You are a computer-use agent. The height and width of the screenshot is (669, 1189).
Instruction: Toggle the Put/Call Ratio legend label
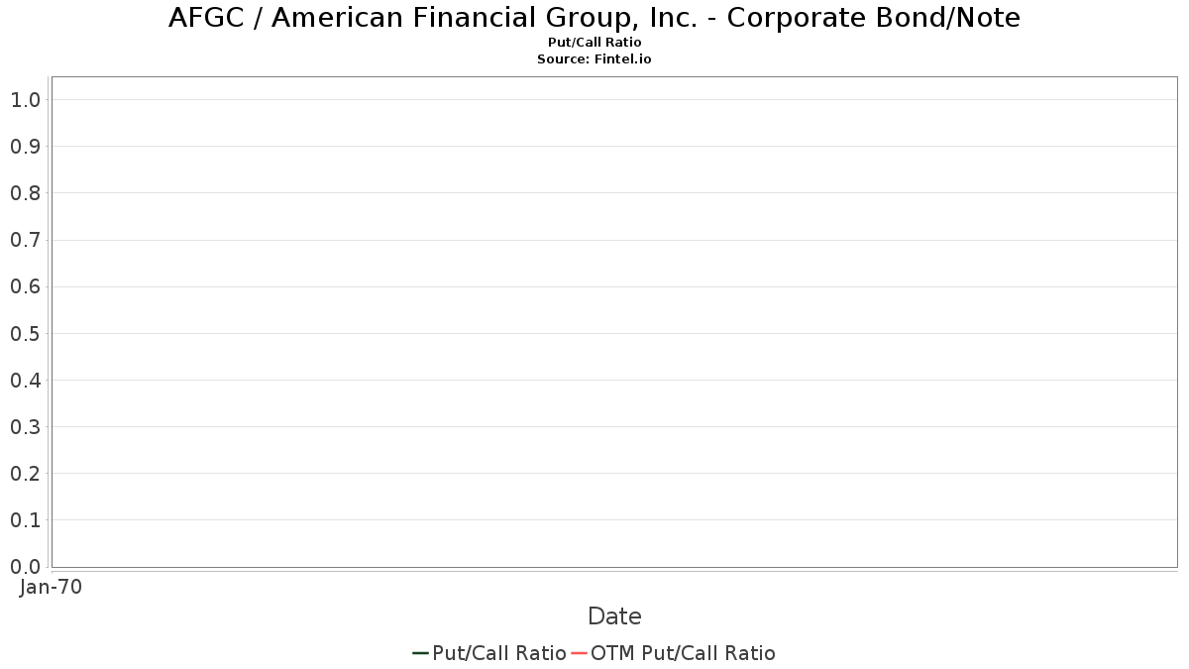499,653
